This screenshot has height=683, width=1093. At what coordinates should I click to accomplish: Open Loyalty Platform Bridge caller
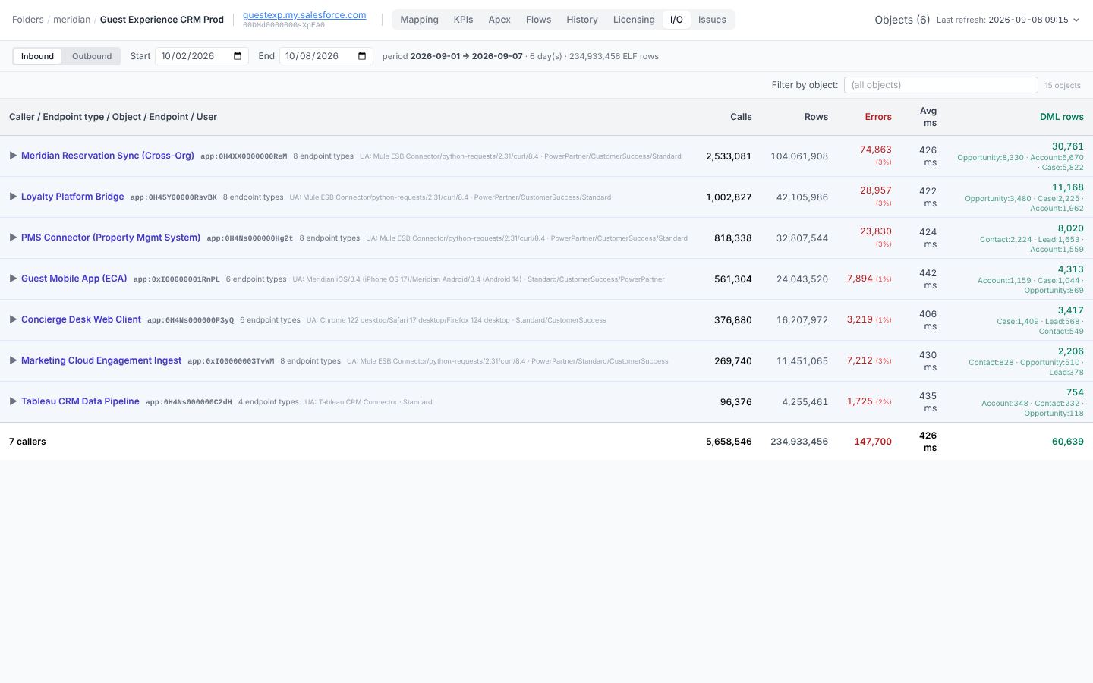click(x=72, y=197)
